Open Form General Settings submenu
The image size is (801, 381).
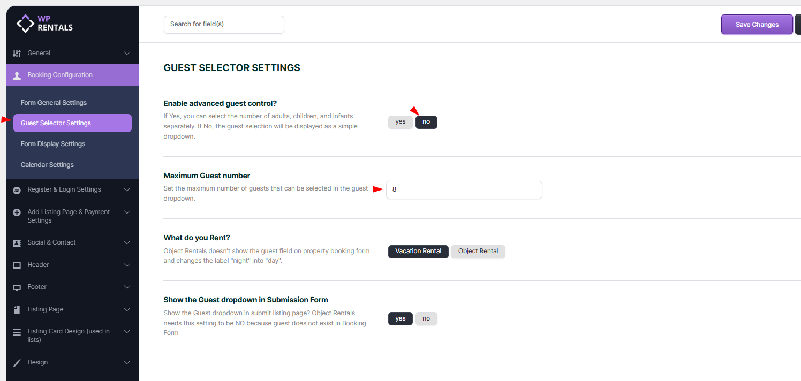(54, 103)
